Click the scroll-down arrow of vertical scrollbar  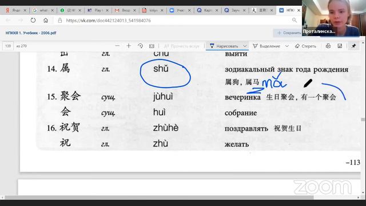click(x=363, y=192)
